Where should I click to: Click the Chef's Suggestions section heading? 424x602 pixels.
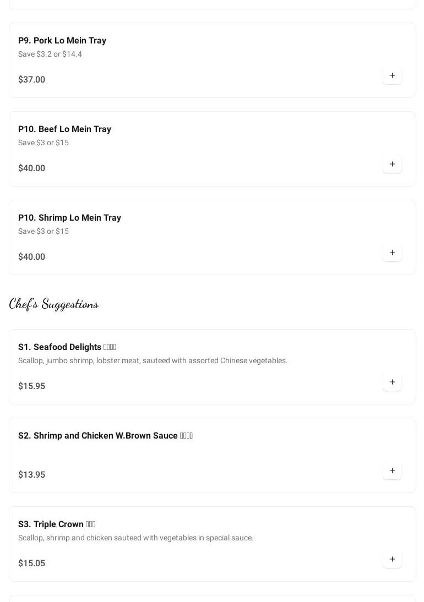(54, 304)
